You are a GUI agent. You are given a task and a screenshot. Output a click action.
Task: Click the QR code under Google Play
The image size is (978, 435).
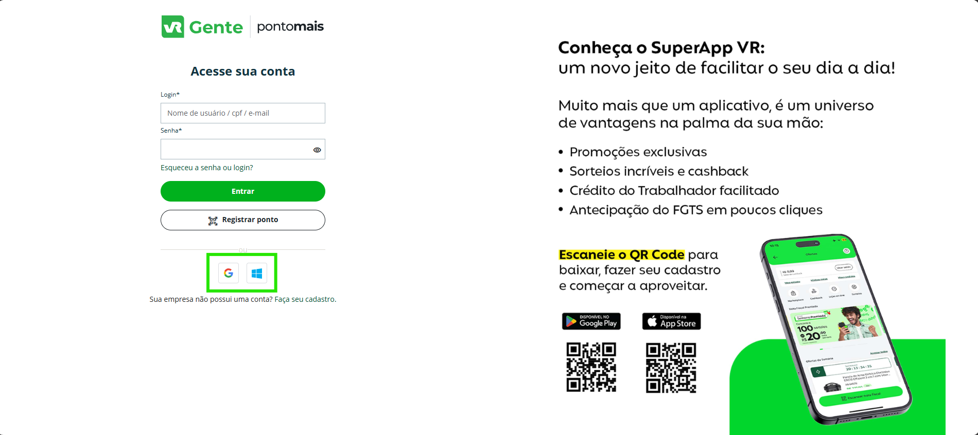pyautogui.click(x=591, y=367)
